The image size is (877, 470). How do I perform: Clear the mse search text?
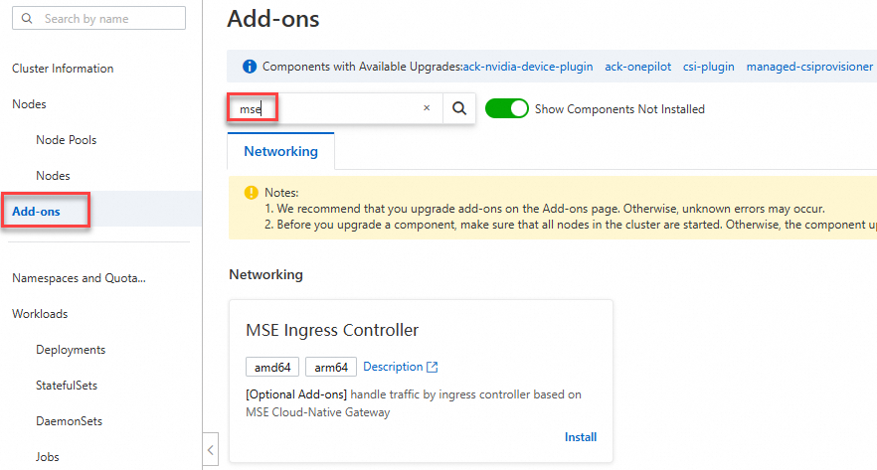[427, 109]
